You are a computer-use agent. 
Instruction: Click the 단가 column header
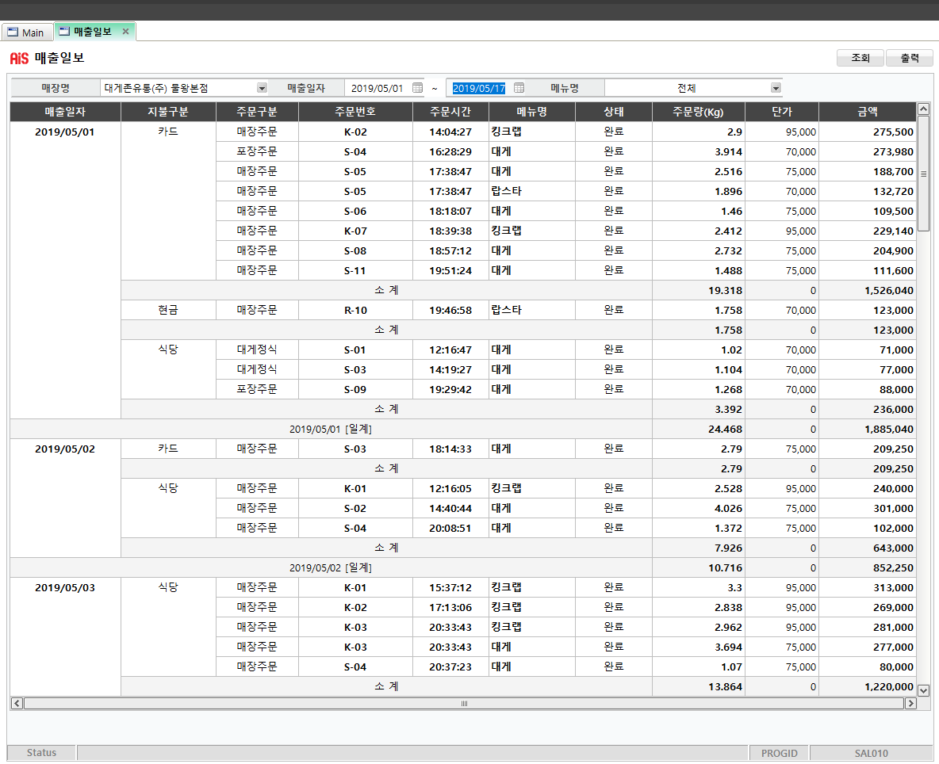781,112
